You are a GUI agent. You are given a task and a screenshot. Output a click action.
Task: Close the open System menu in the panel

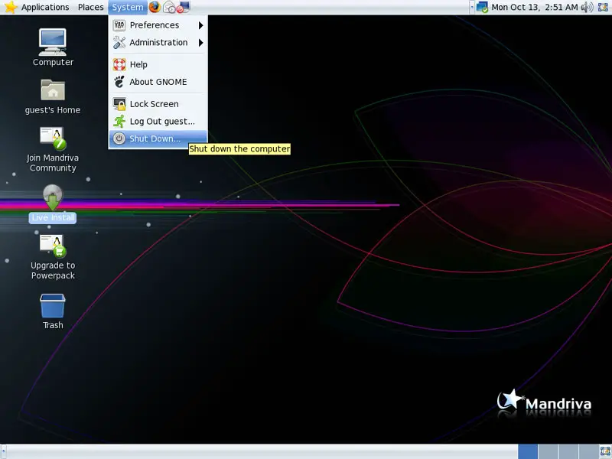(x=128, y=7)
